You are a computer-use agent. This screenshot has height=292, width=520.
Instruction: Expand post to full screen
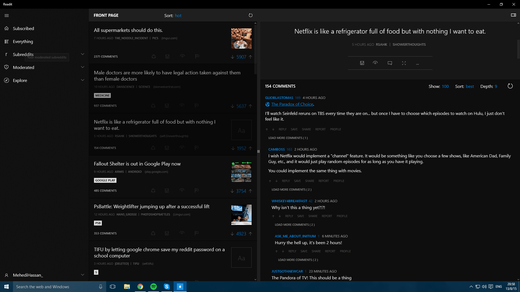(x=404, y=63)
